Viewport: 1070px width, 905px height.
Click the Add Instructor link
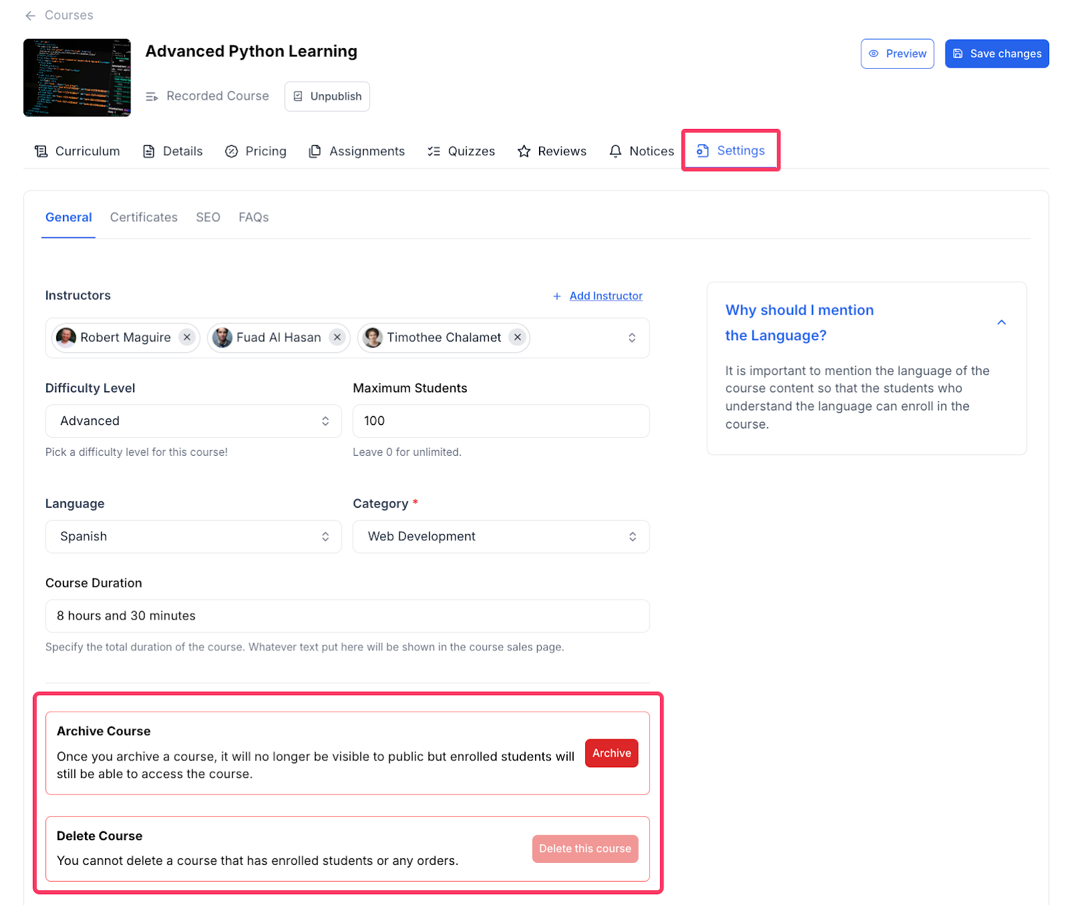[x=605, y=295]
